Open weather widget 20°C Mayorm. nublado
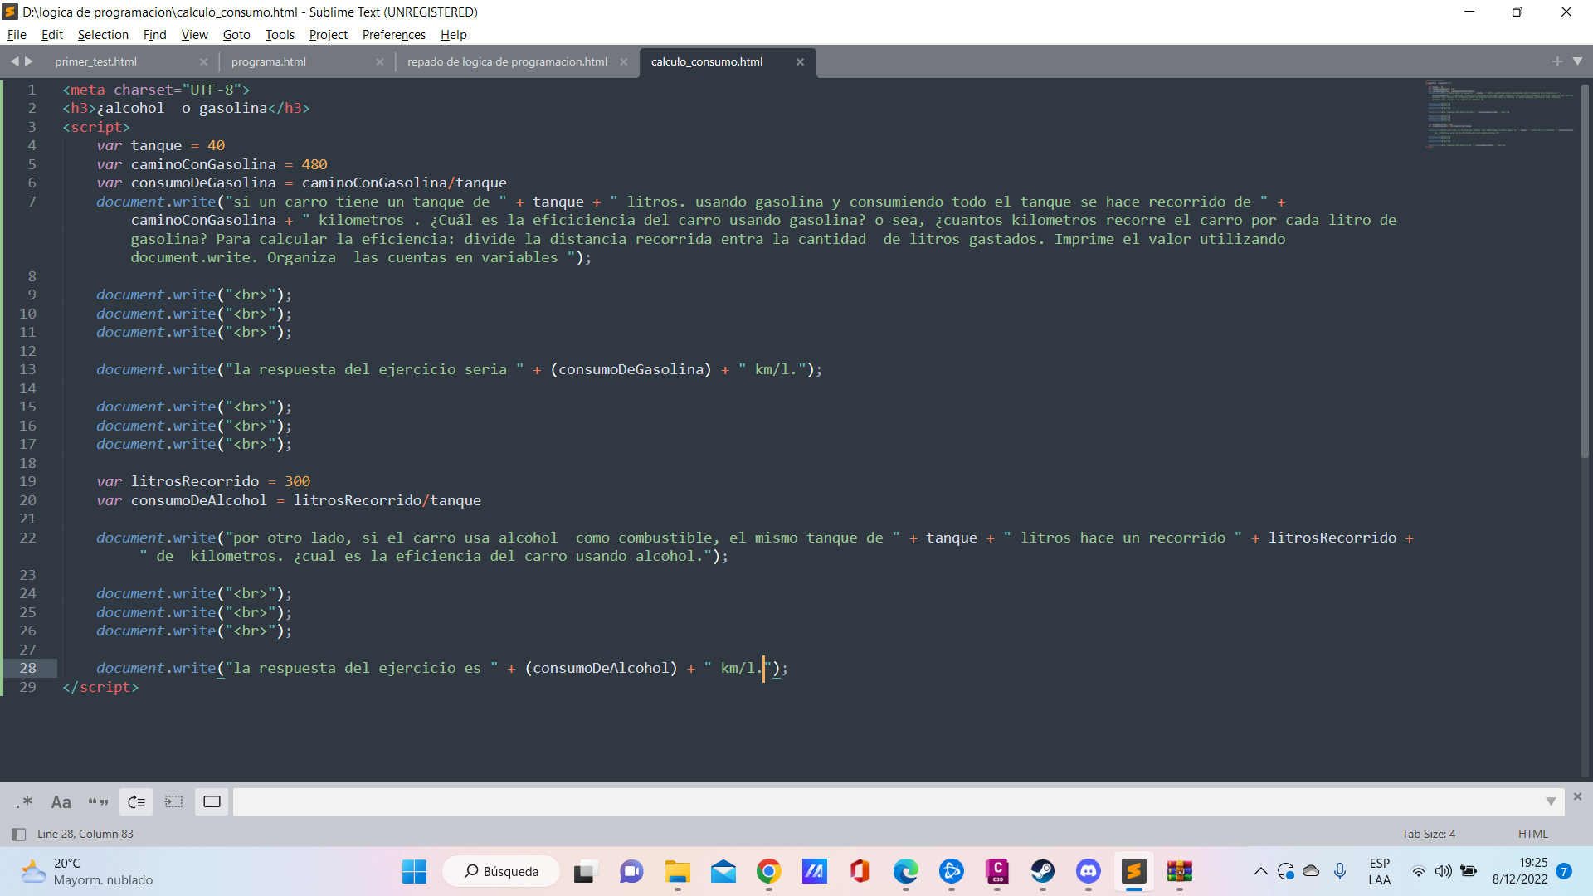Screen dimensions: 1593x896 pyautogui.click(x=86, y=871)
